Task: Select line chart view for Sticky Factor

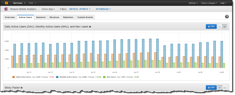Action: pyautogui.click(x=220, y=88)
